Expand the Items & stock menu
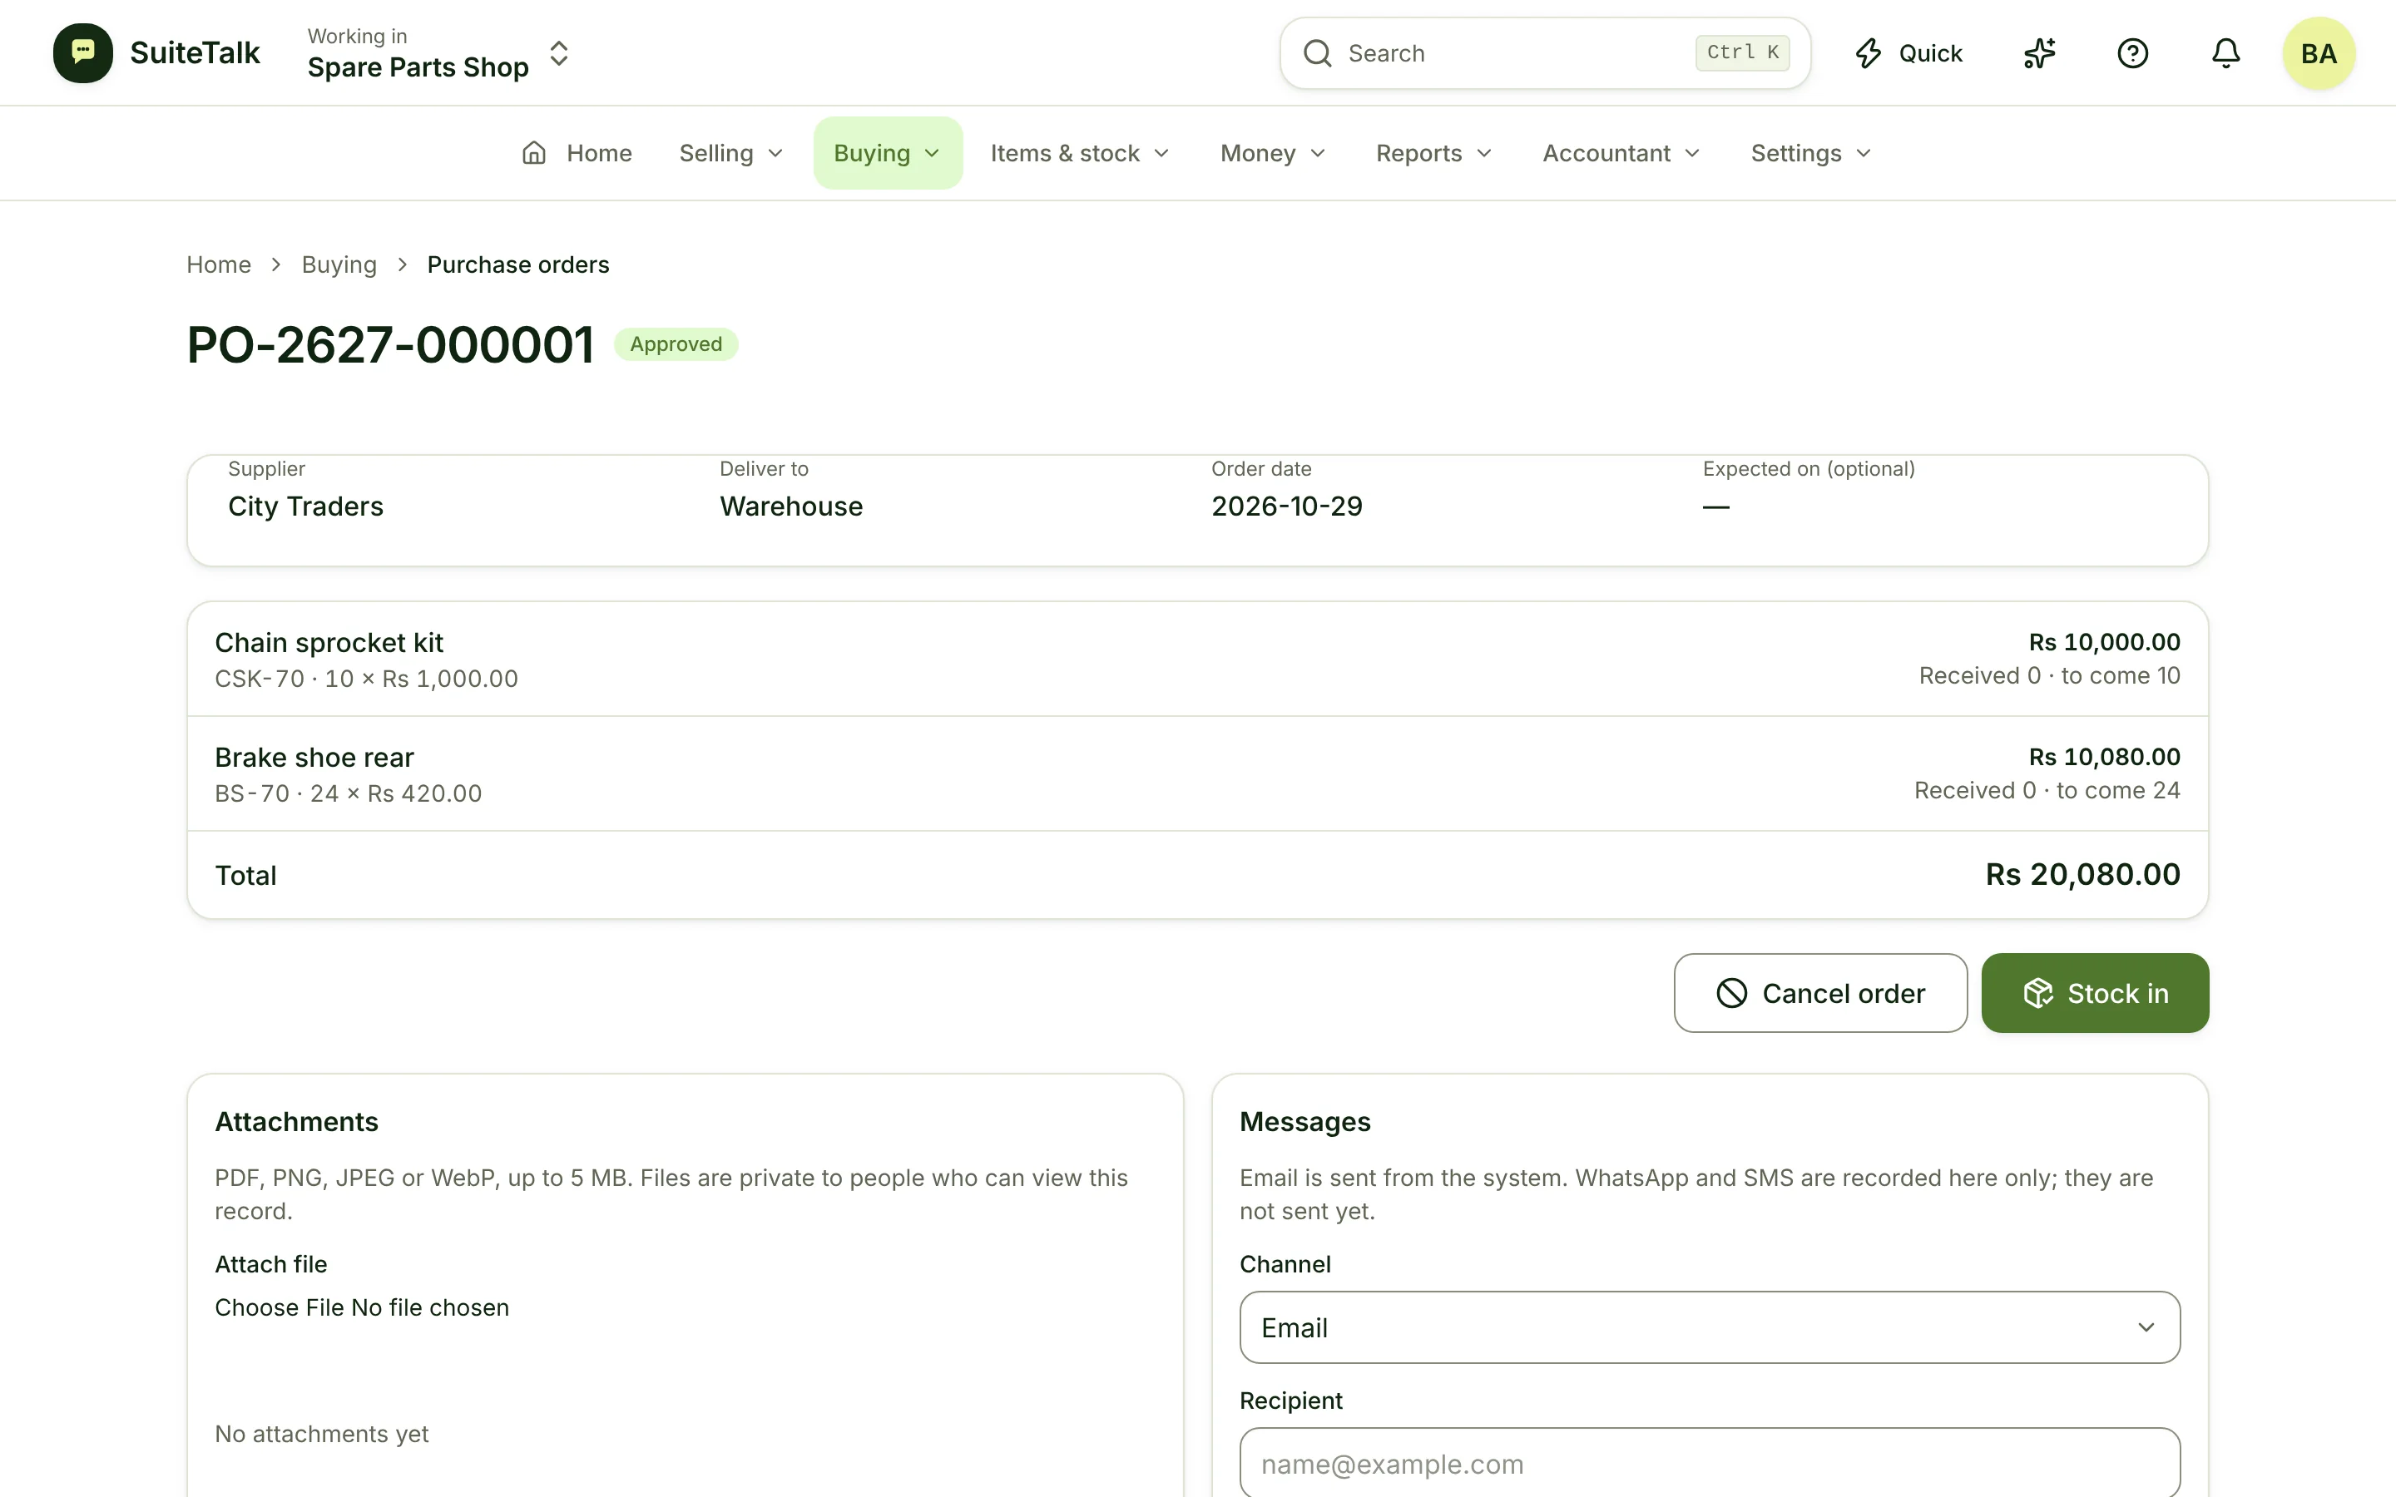Image resolution: width=2396 pixels, height=1497 pixels. 1080,154
